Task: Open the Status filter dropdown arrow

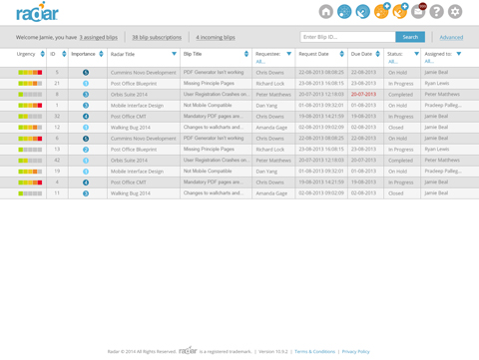Action: pyautogui.click(x=416, y=54)
